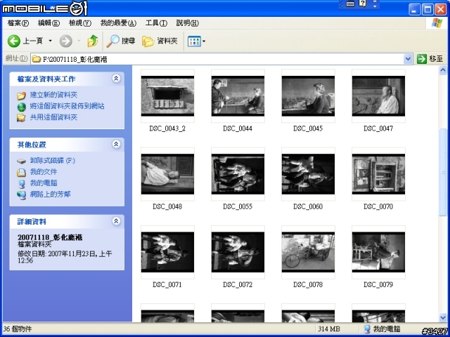Viewport: 450px width, 337px height.
Task: Click the status bar 我的電腦 icon
Action: pos(367,329)
